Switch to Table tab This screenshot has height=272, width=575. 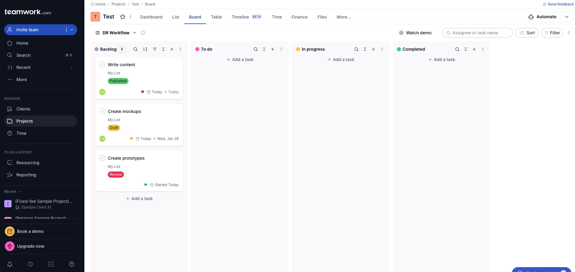[216, 17]
